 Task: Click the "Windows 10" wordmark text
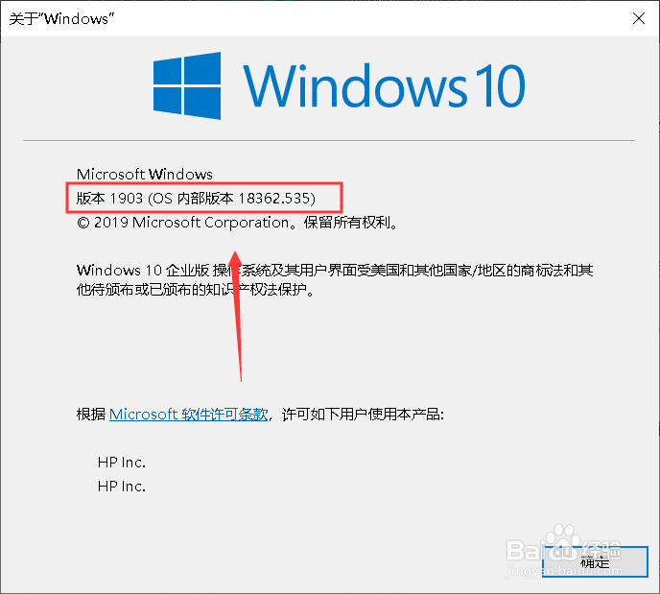(384, 85)
